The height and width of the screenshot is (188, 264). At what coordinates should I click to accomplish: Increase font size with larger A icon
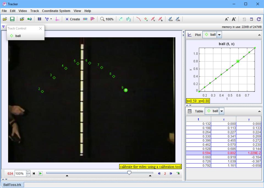[234, 19]
